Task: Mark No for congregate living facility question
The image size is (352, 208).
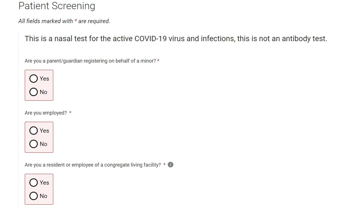Action: point(34,196)
